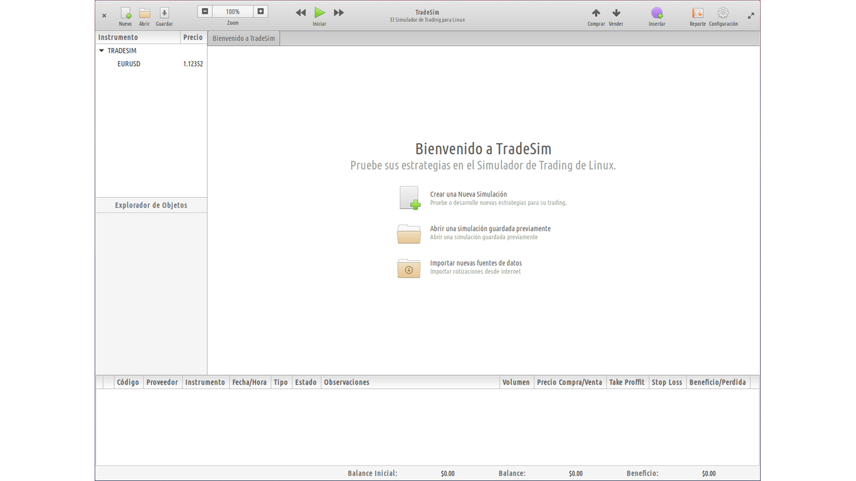
Task: Open Importar nuevas fuentes de datos
Action: coord(475,262)
